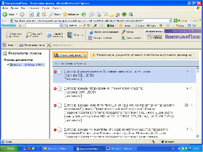
Task: Expand the Искать в найденном dropdown arrow
Action: pyautogui.click(x=85, y=55)
